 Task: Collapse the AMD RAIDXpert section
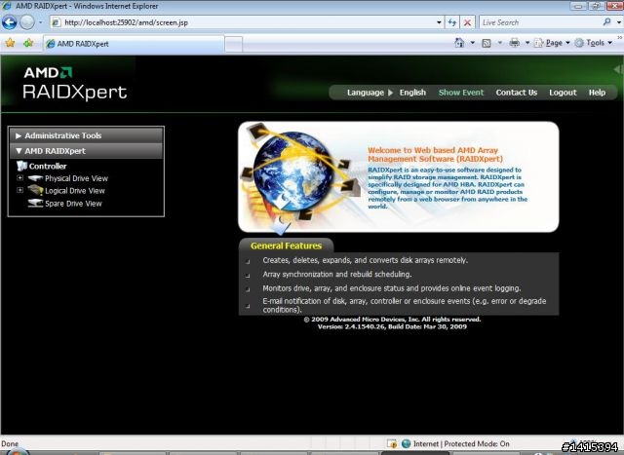tap(86, 151)
